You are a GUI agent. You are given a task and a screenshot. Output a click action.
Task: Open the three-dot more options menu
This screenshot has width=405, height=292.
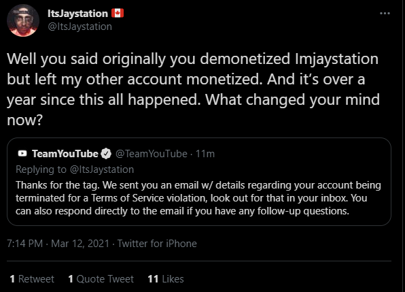[x=385, y=13]
